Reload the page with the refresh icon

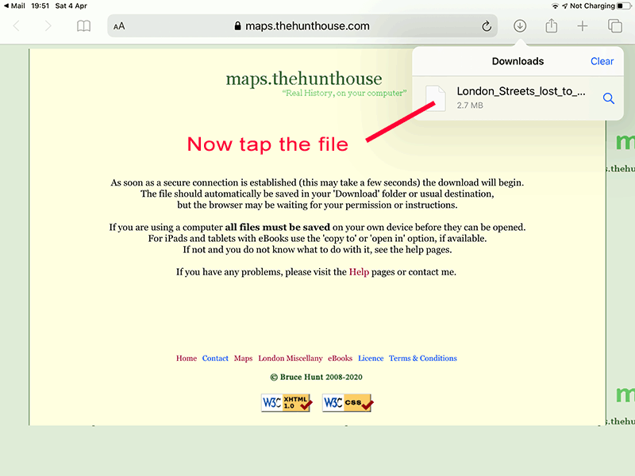coord(487,26)
